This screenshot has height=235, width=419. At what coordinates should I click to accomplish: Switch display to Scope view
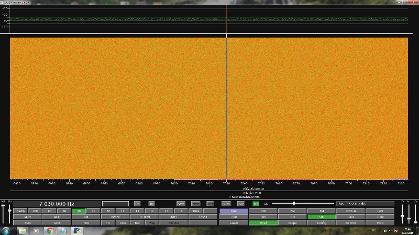(x=292, y=223)
